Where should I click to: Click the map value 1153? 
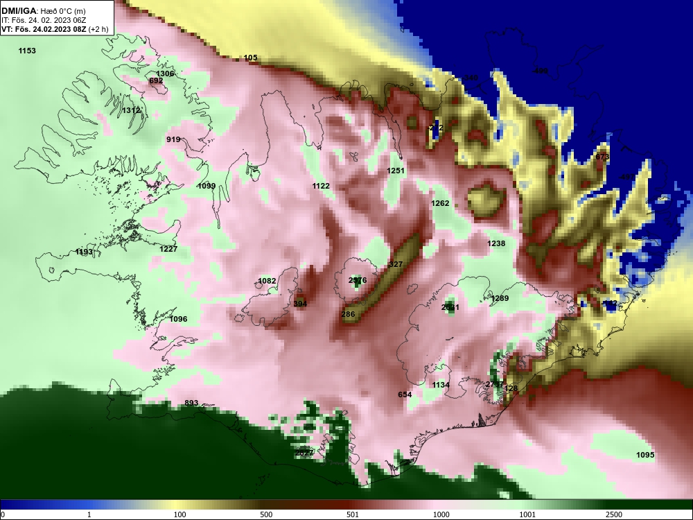[27, 51]
